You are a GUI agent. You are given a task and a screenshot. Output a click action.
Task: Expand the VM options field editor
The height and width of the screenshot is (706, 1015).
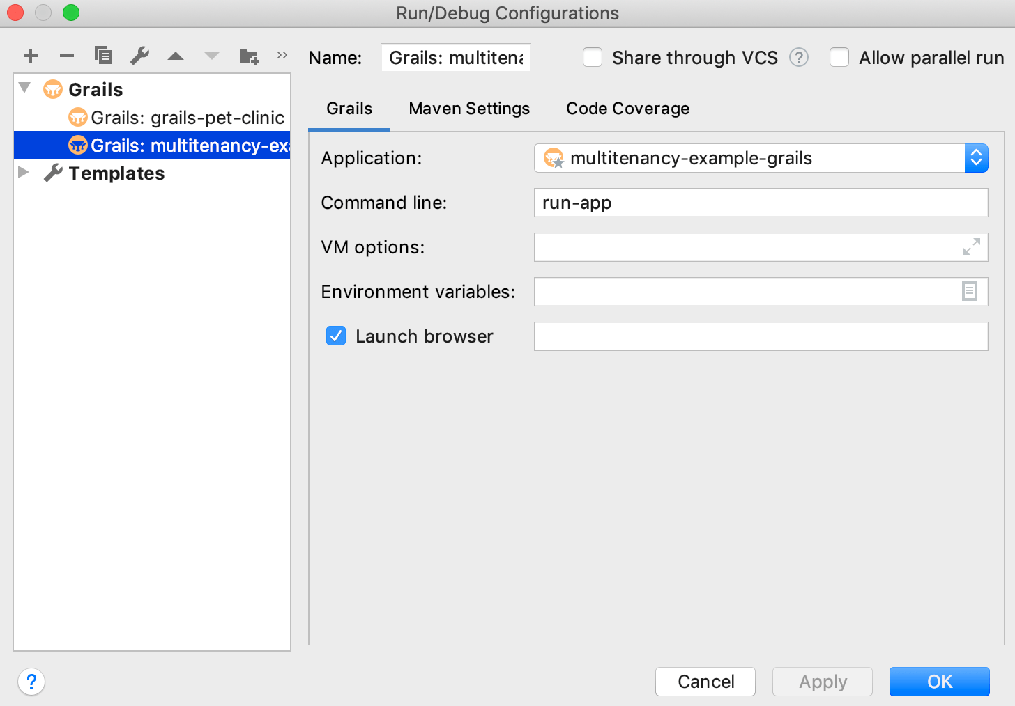coord(972,246)
